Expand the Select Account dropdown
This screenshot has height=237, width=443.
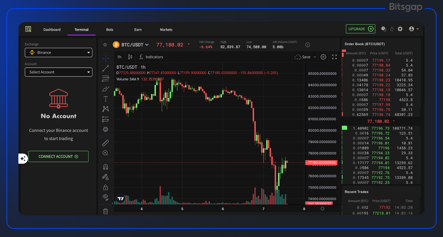pos(58,72)
